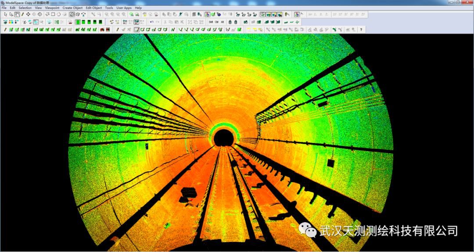Open the Viewpoint menu
This screenshot has width=474, height=252.
tap(52, 8)
